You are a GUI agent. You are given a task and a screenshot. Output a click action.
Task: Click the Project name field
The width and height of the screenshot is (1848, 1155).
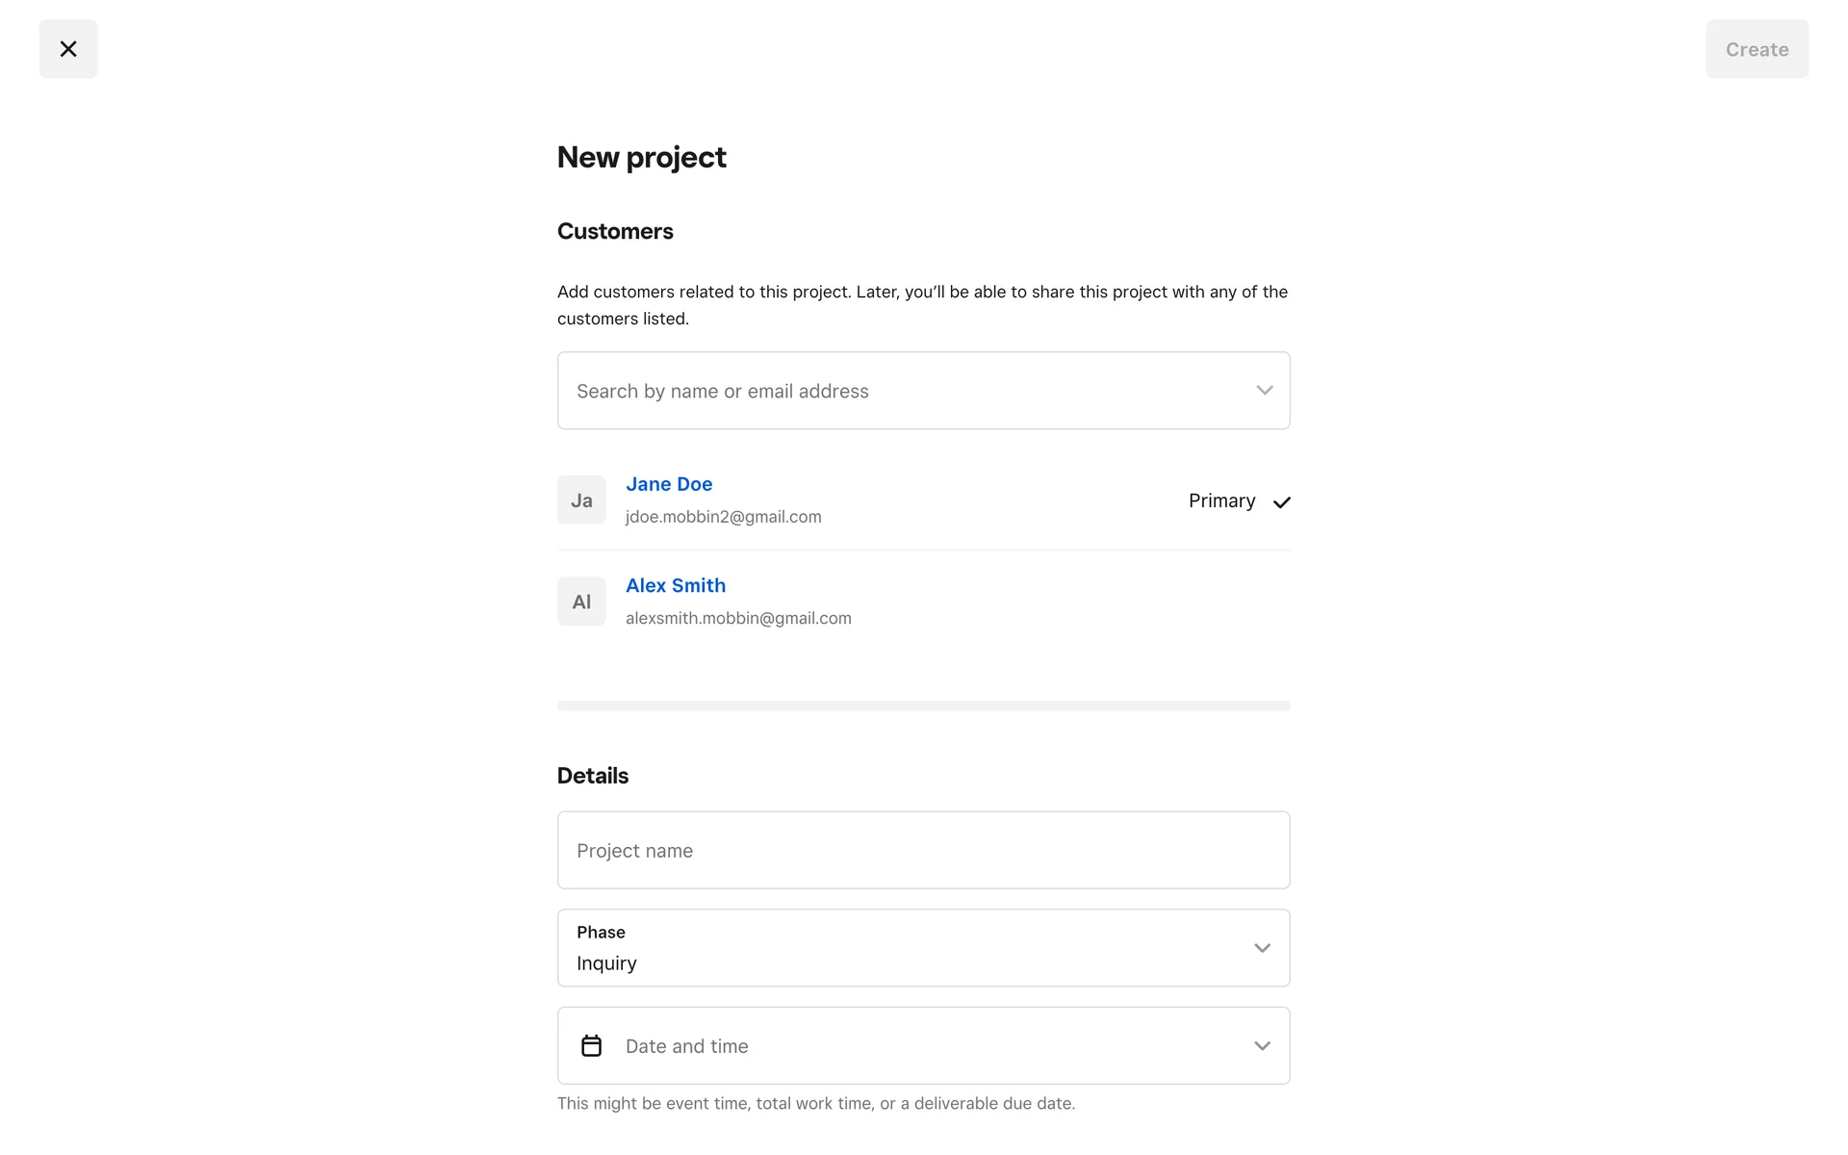click(x=923, y=851)
